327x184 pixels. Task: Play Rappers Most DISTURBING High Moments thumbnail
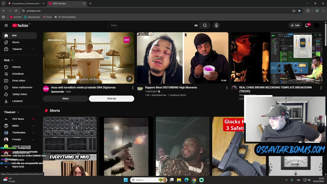pos(183,58)
